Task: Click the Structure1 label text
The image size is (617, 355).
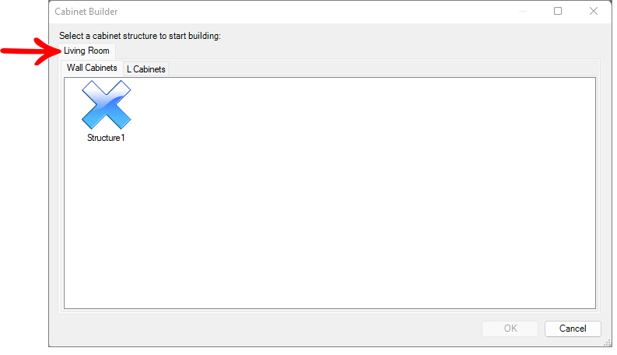Action: pyautogui.click(x=106, y=138)
